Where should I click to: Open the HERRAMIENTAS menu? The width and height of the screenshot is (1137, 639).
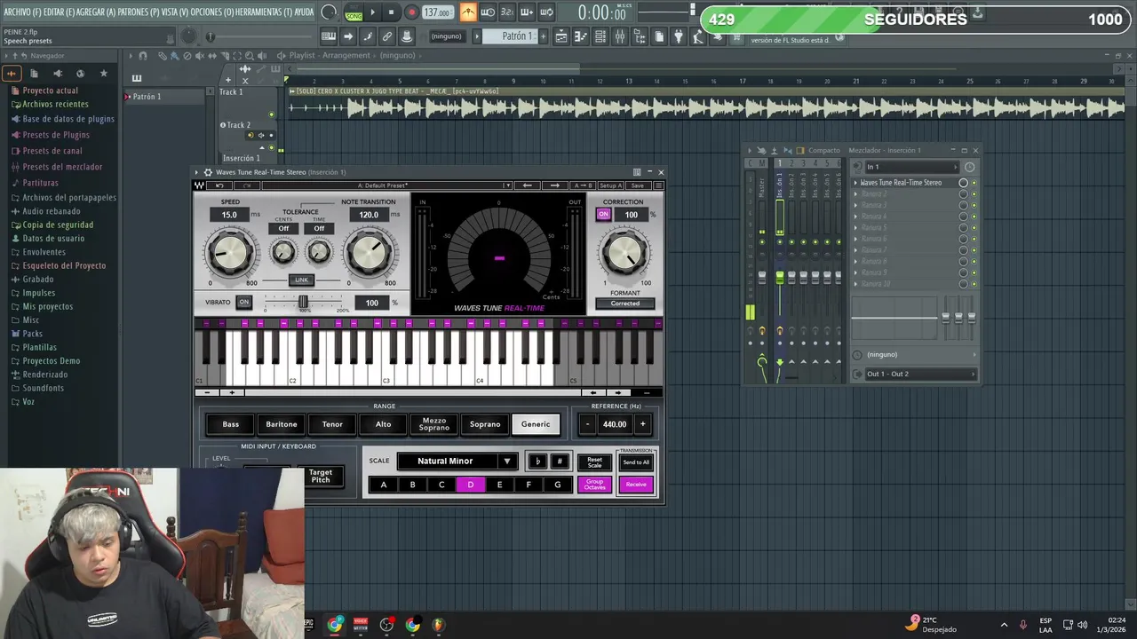(x=264, y=12)
